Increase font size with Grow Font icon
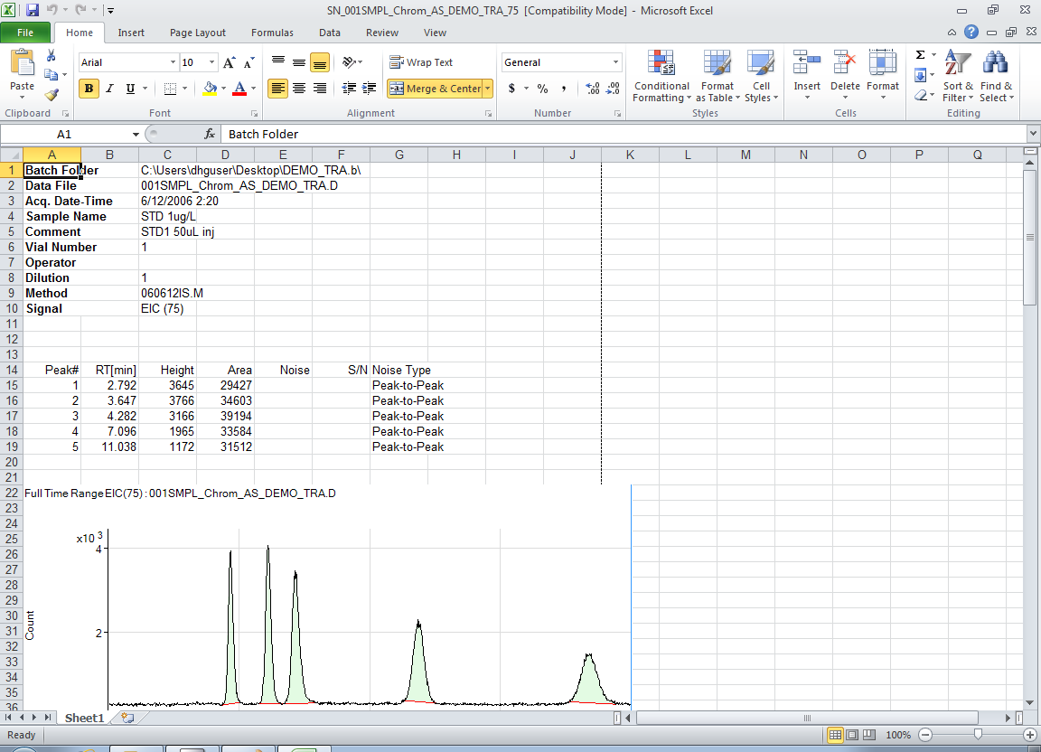1041x752 pixels. point(229,62)
